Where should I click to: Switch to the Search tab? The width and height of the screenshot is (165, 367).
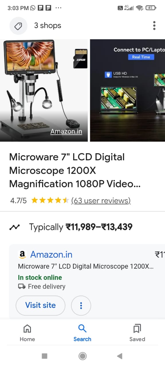click(82, 333)
